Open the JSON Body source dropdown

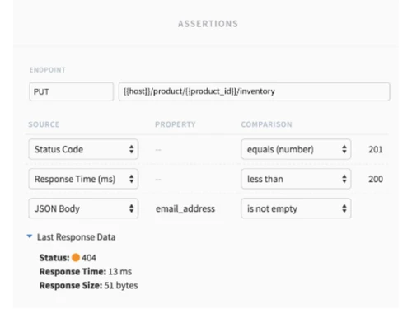[83, 208]
